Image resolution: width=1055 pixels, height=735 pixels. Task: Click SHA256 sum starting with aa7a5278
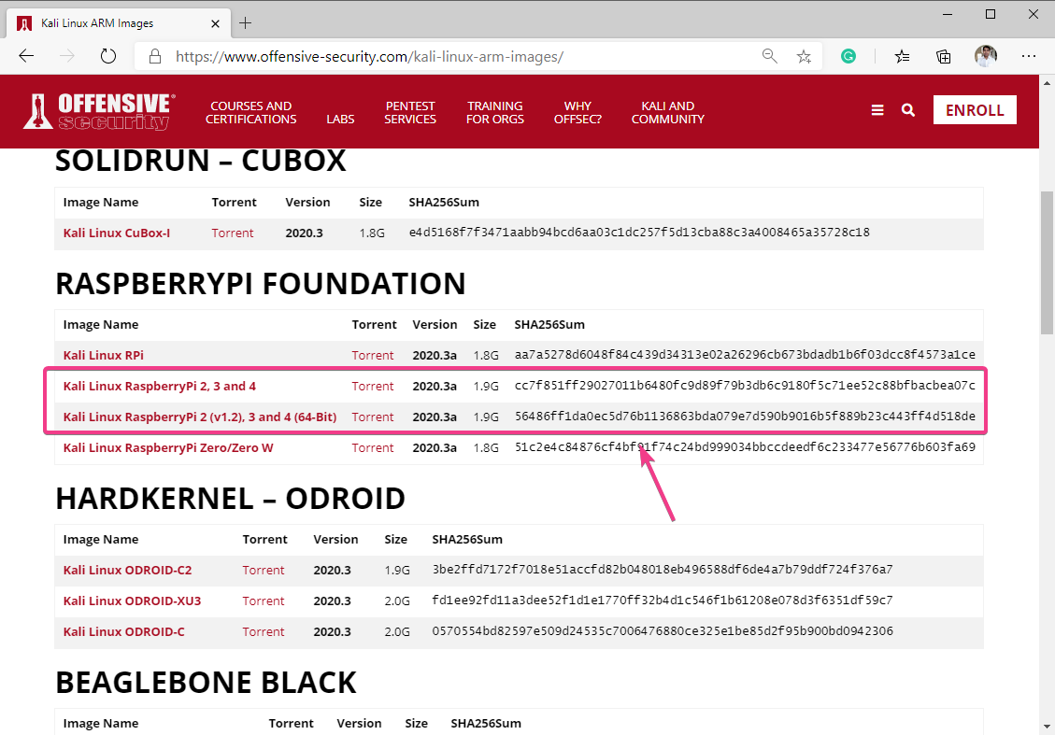click(x=745, y=355)
